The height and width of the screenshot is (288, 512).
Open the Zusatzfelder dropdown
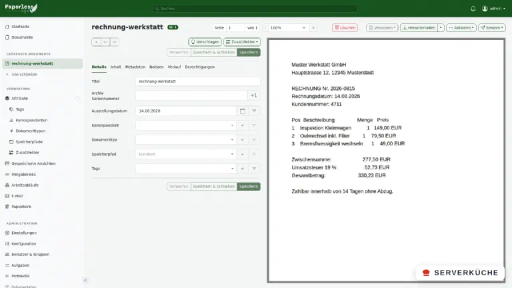tap(242, 42)
